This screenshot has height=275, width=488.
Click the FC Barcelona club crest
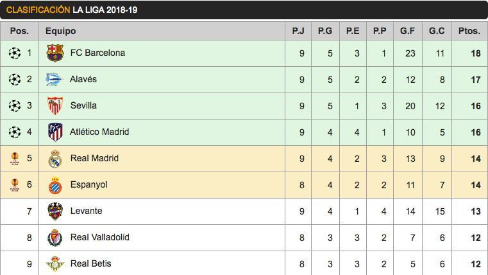point(55,53)
